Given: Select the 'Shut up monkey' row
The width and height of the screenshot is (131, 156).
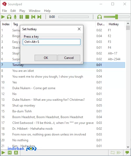Looking at the screenshot, I should [x=63, y=105].
